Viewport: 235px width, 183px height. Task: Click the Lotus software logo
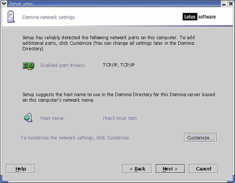point(199,17)
